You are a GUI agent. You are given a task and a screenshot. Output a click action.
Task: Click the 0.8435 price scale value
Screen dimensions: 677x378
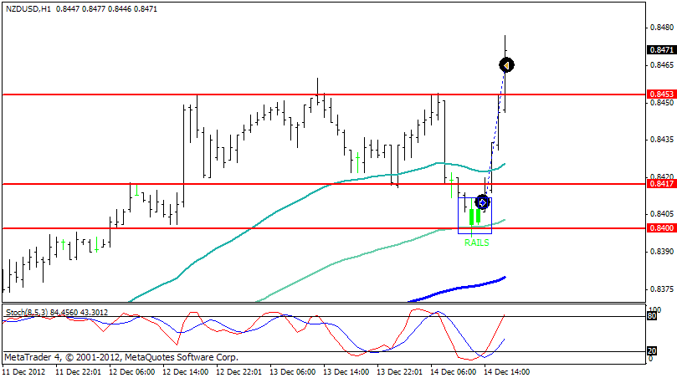click(x=662, y=140)
